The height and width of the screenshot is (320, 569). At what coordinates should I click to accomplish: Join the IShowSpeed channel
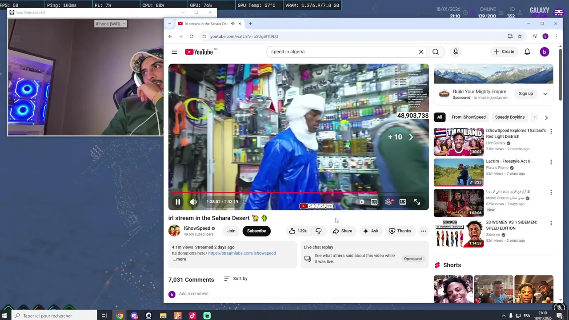[231, 231]
